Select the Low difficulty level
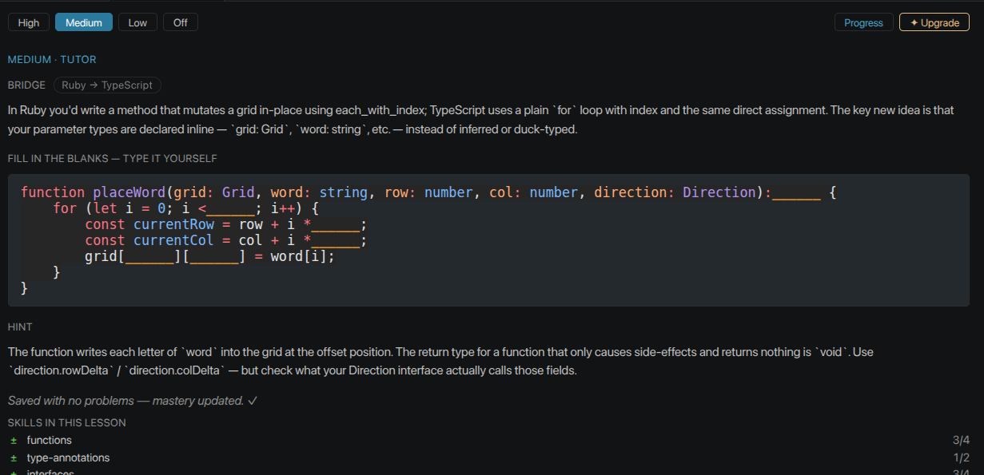This screenshot has height=475, width=984. tap(137, 22)
